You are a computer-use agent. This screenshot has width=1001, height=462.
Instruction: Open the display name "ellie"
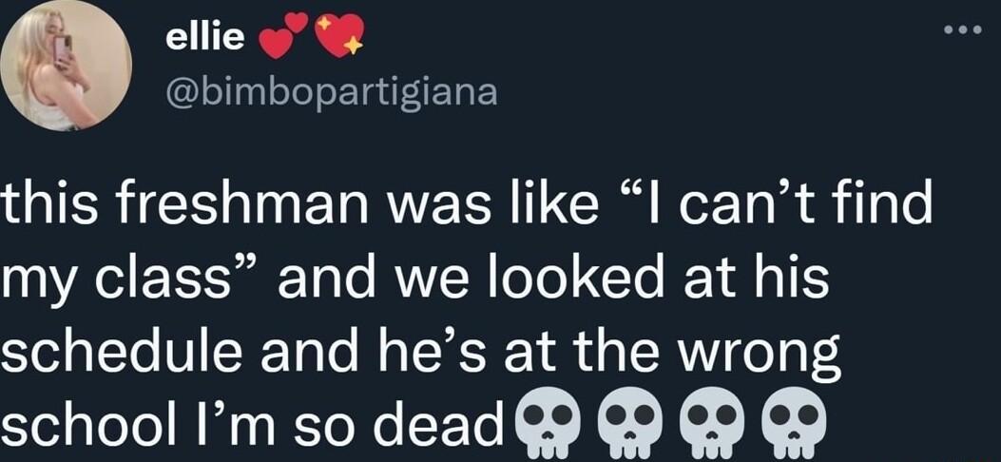[x=204, y=38]
